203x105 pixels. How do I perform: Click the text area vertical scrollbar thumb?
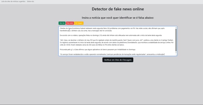[176, 40]
